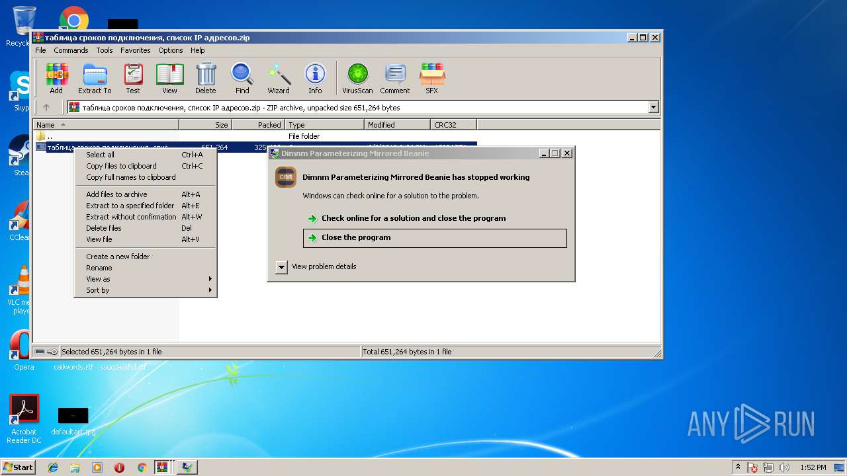Open the Help menu
The image size is (847, 476).
click(198, 50)
